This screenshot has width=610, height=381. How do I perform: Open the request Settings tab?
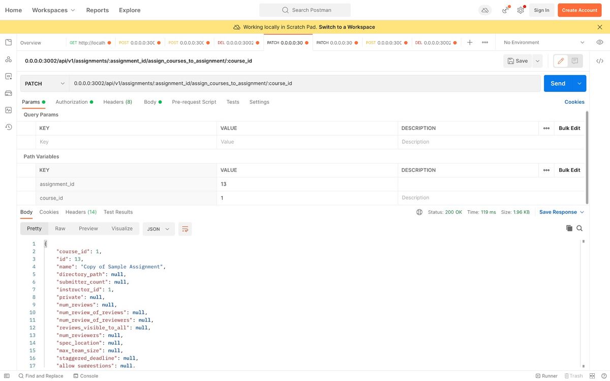pos(259,102)
